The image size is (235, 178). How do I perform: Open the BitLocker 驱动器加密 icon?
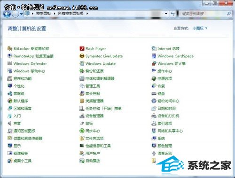tap(10, 48)
